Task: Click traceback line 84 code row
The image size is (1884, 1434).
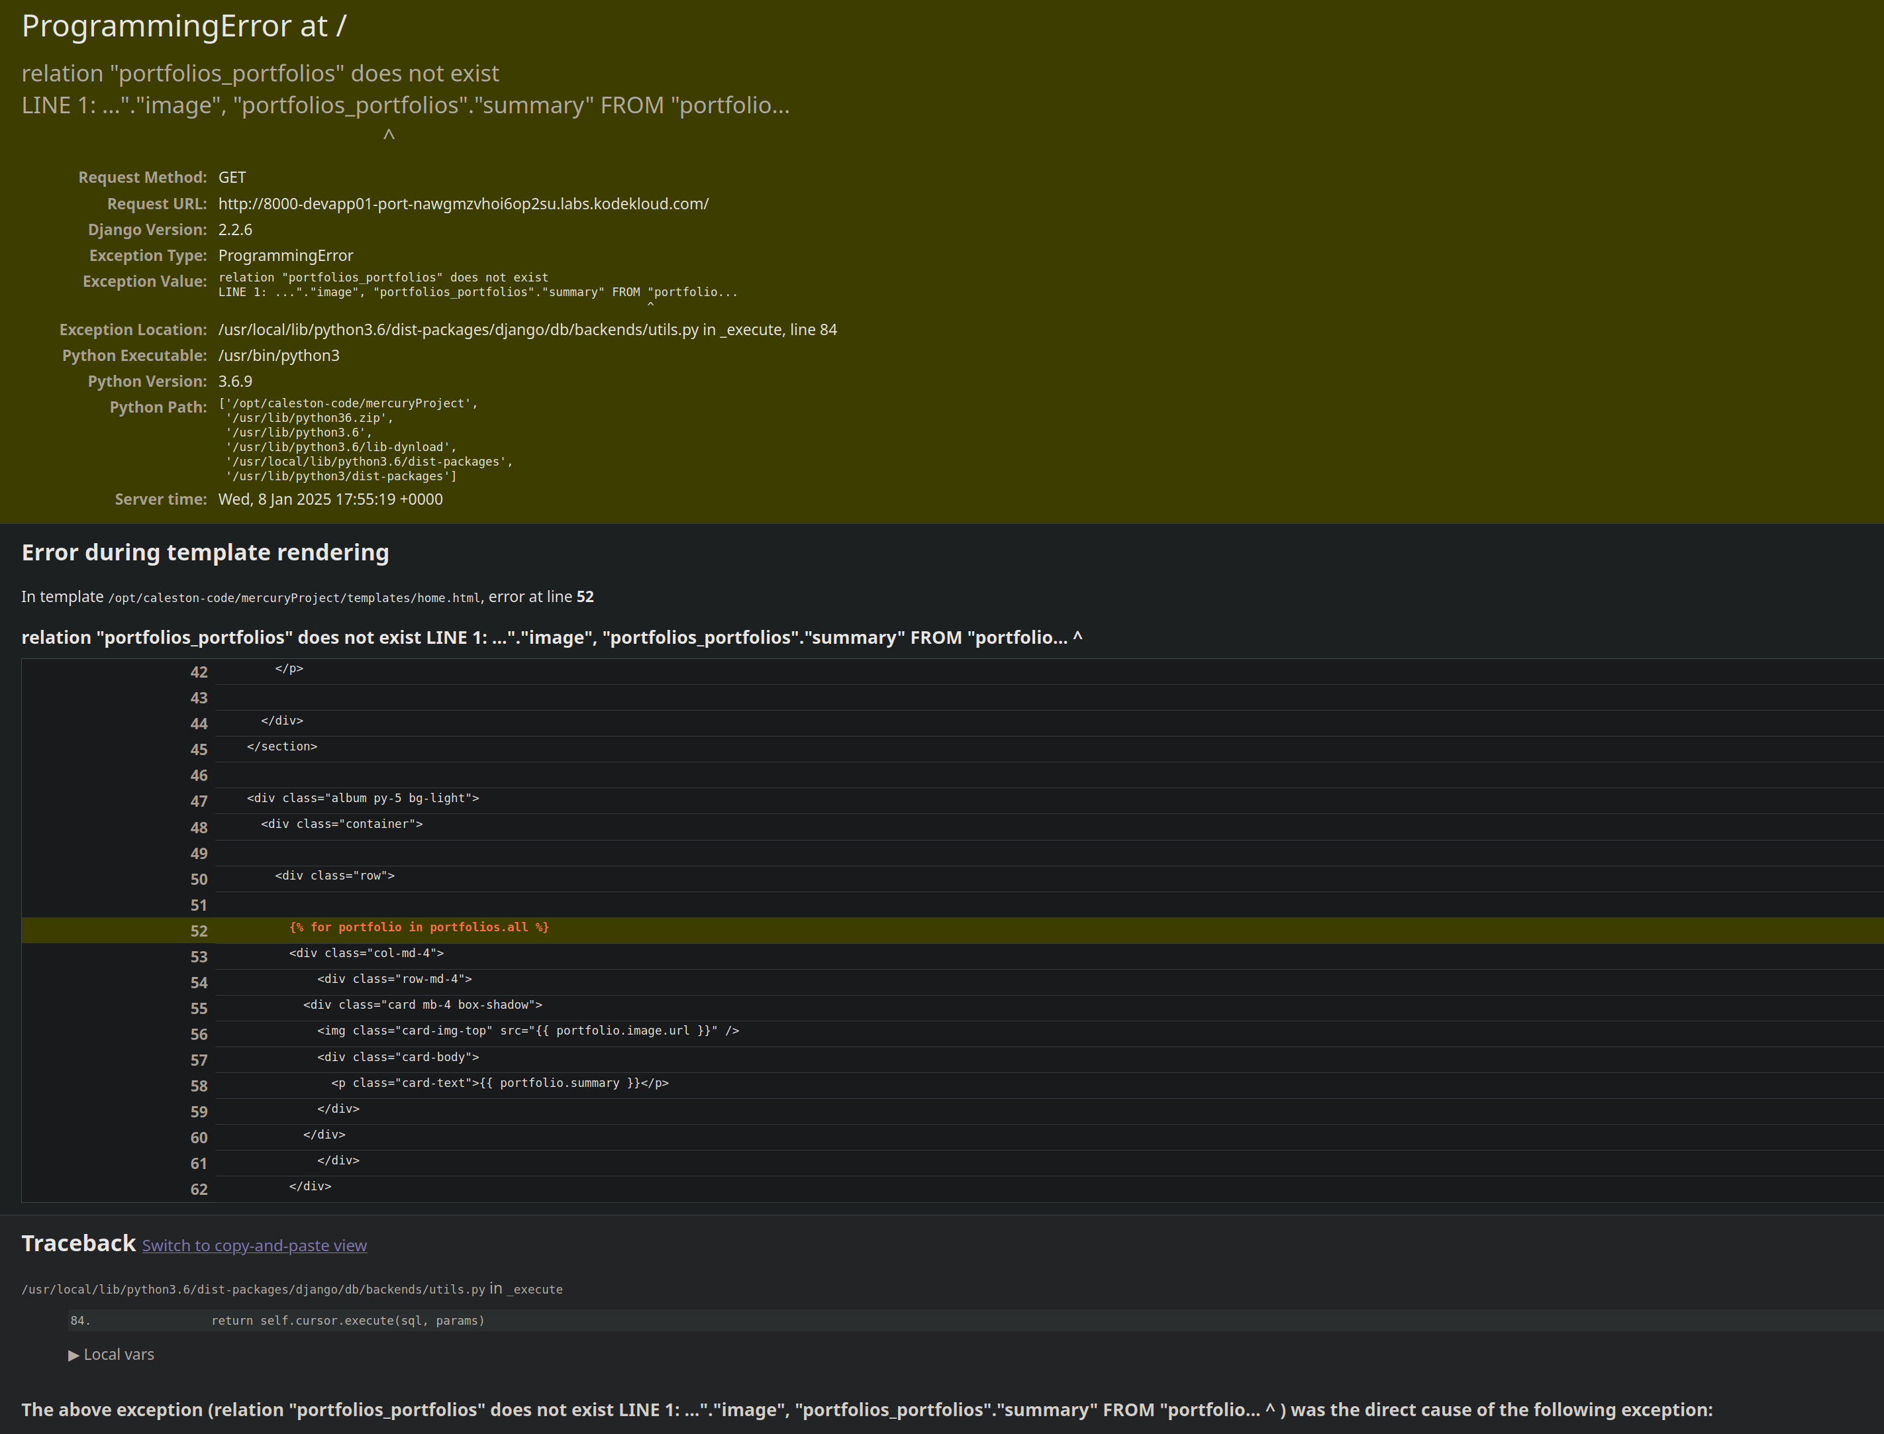Action: coord(347,1321)
